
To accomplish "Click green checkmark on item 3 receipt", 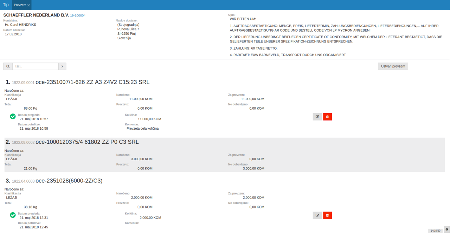I will coord(13,215).
